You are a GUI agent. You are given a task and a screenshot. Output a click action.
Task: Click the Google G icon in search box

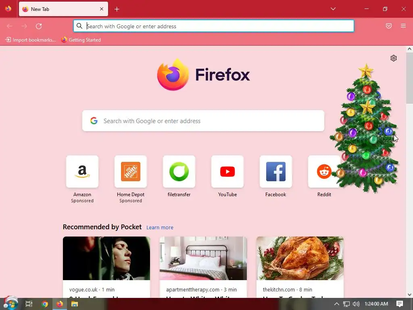[x=94, y=121]
